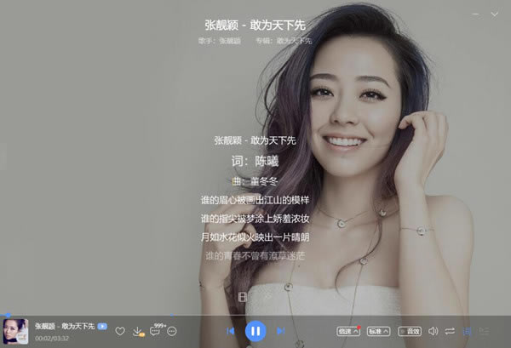Click the large song title at the top

255,25
